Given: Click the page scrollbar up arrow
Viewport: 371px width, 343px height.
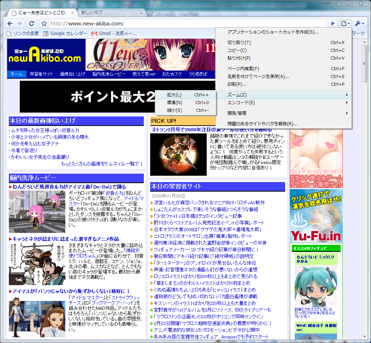Looking at the screenshot, I should coord(364,42).
